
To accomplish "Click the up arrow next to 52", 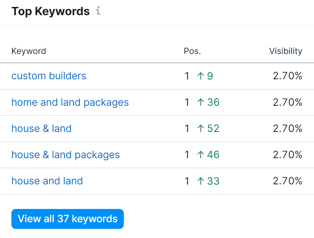I will click(201, 128).
